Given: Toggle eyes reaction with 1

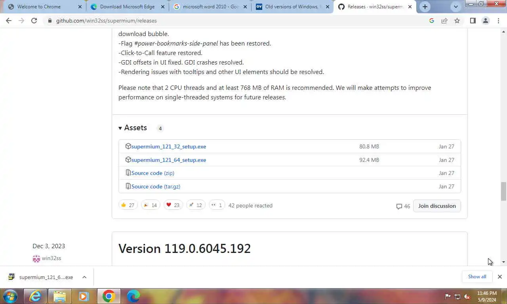Looking at the screenshot, I should pyautogui.click(x=217, y=205).
